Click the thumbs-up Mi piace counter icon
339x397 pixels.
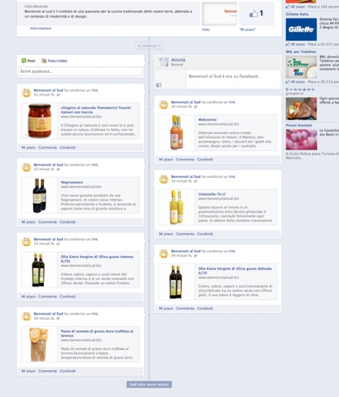pyautogui.click(x=253, y=13)
